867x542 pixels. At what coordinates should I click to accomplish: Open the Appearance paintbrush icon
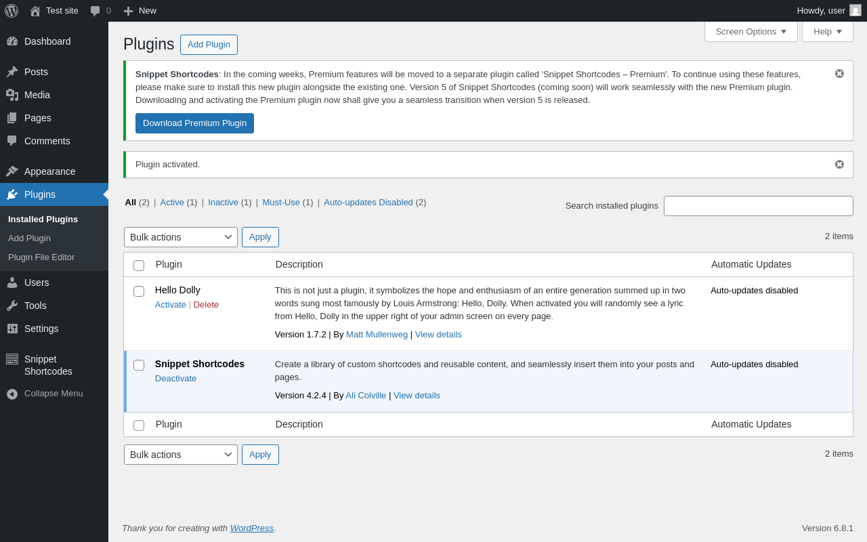12,171
